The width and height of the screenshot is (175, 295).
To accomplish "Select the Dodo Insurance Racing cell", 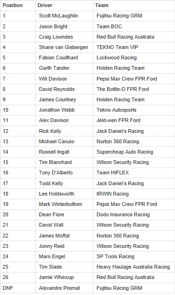I will pyautogui.click(x=133, y=215).
